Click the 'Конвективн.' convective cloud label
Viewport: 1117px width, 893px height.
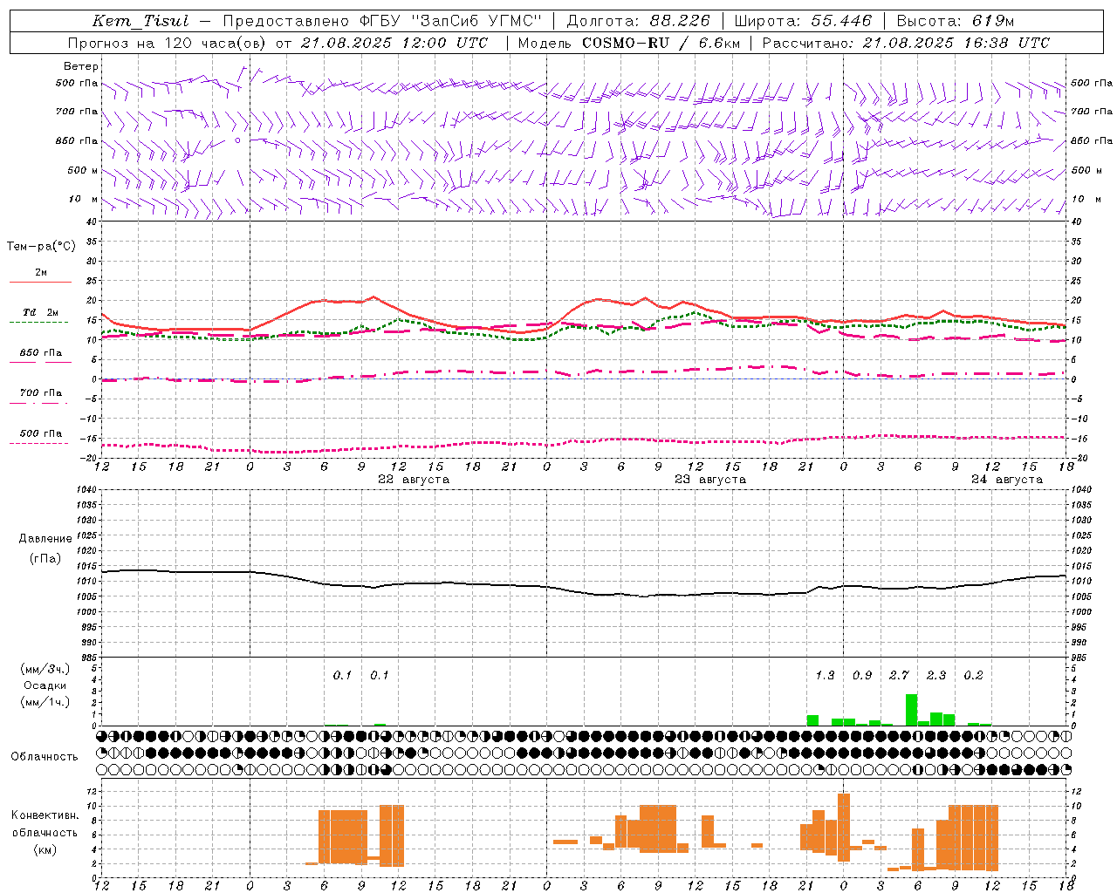[x=45, y=815]
